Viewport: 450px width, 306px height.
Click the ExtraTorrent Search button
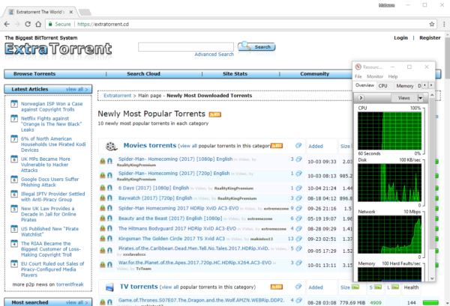click(x=257, y=46)
